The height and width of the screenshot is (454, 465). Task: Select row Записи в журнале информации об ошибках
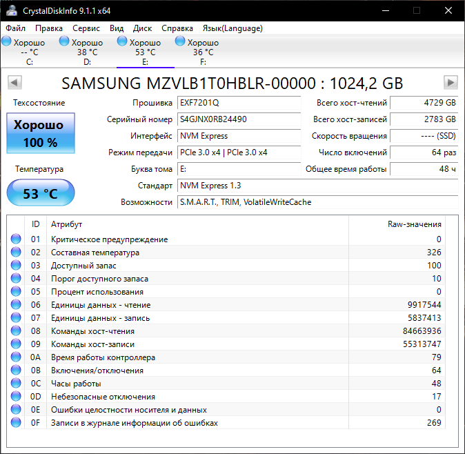226,422
